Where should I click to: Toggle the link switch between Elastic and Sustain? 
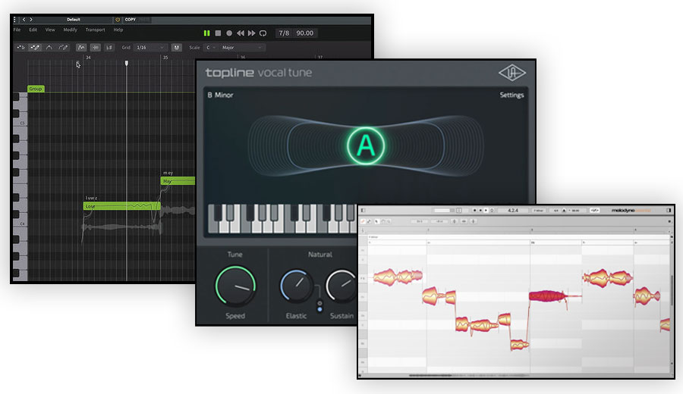tap(319, 306)
